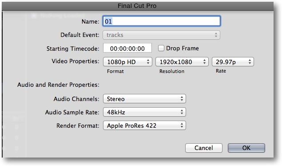The width and height of the screenshot is (282, 166).
Task: Click the Audio Sample Rate label
Action: point(72,112)
